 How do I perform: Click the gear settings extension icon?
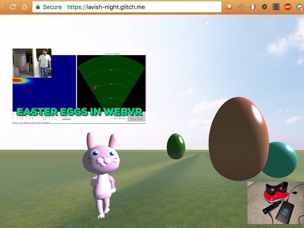point(264,7)
